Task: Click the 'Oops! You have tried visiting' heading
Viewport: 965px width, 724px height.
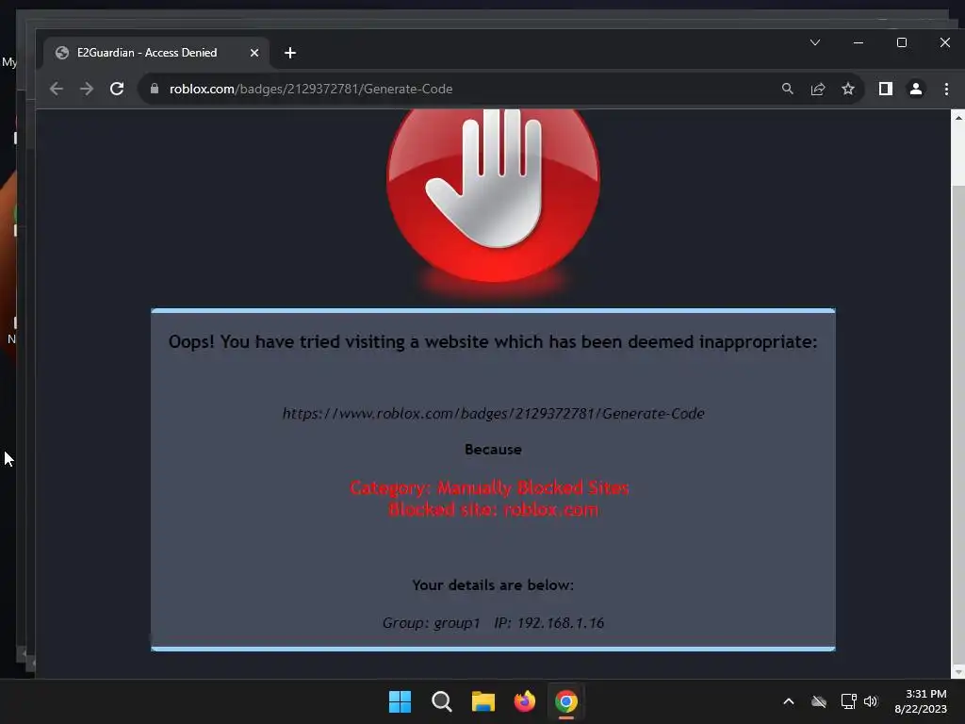Action: pos(493,341)
